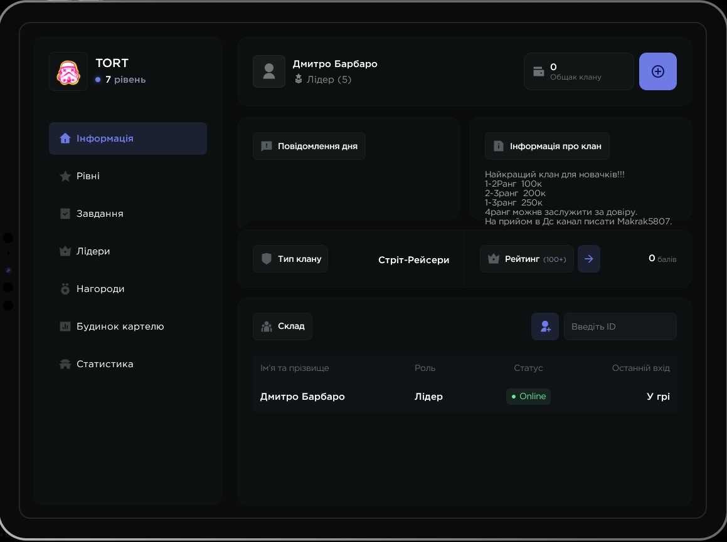Click the crown icon beside Лідери
The image size is (727, 542).
(65, 251)
